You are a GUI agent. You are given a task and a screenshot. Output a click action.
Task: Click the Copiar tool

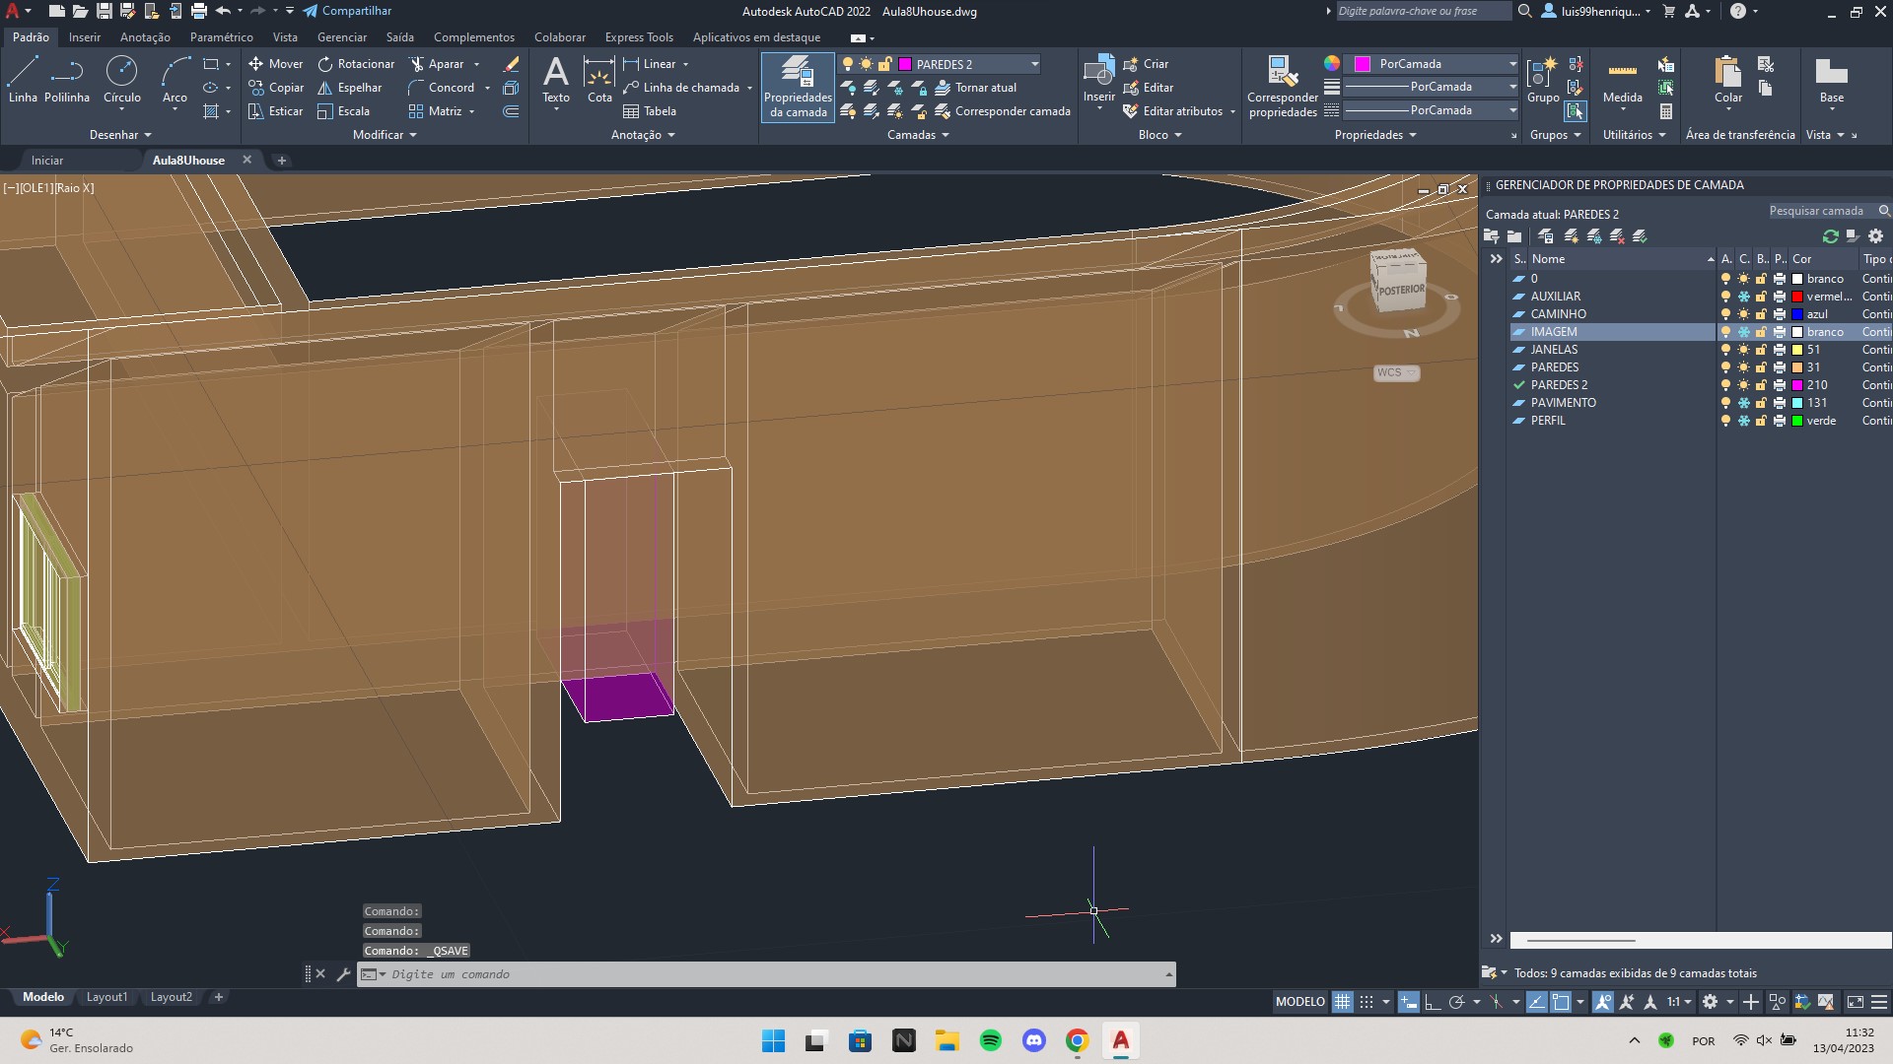coord(275,88)
